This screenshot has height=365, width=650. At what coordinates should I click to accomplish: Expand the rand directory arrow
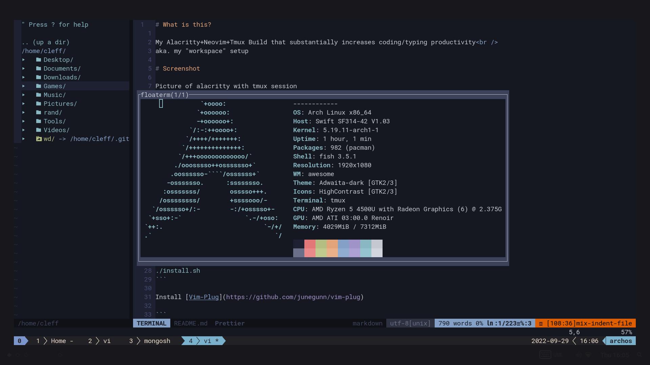pyautogui.click(x=24, y=113)
